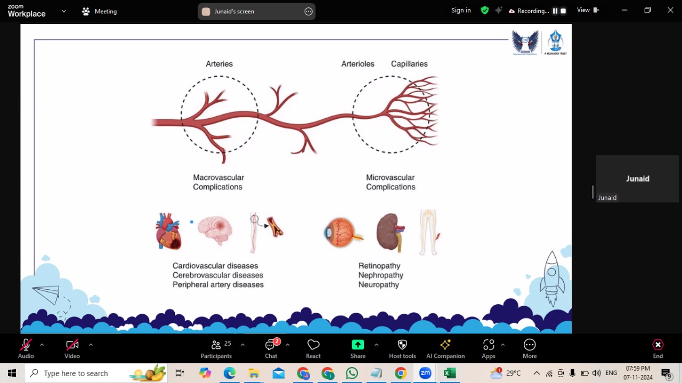
Task: Open Excel from the taskbar
Action: click(450, 373)
